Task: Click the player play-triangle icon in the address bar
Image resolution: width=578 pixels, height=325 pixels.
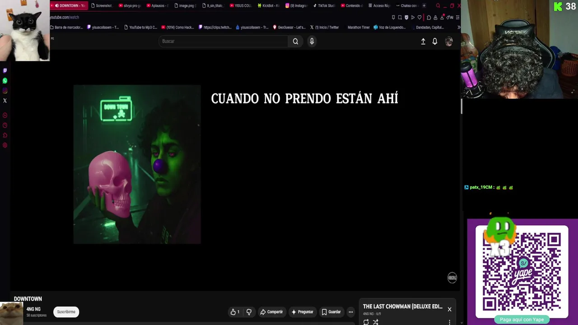Action: pos(413,17)
